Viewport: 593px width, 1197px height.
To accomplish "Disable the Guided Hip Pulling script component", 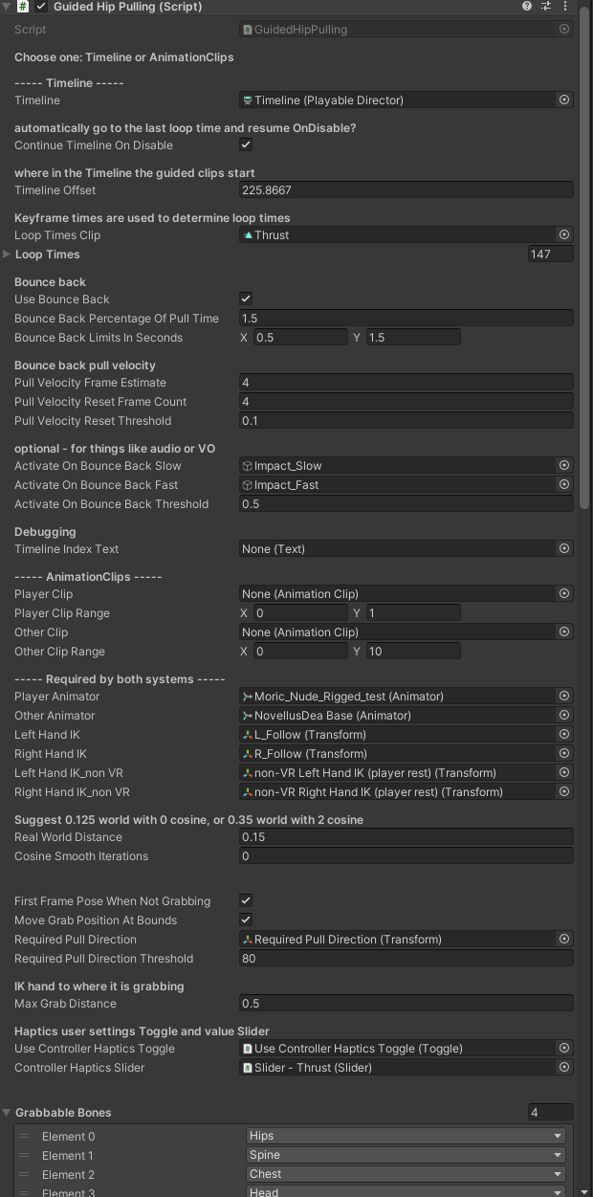I will [41, 7].
